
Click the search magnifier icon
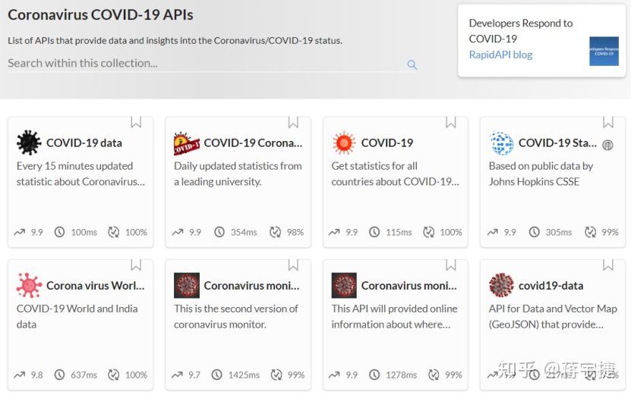[412, 65]
